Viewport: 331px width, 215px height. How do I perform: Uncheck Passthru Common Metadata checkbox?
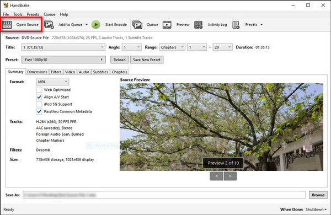click(x=39, y=111)
